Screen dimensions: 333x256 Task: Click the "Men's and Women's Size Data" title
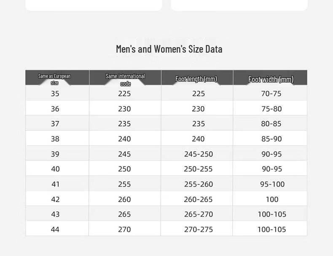pyautogui.click(x=169, y=49)
